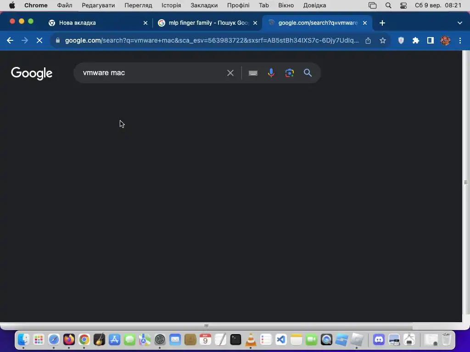Close the 'mlp finger family' tab
Viewport: 470px width, 352px height.
click(x=255, y=23)
